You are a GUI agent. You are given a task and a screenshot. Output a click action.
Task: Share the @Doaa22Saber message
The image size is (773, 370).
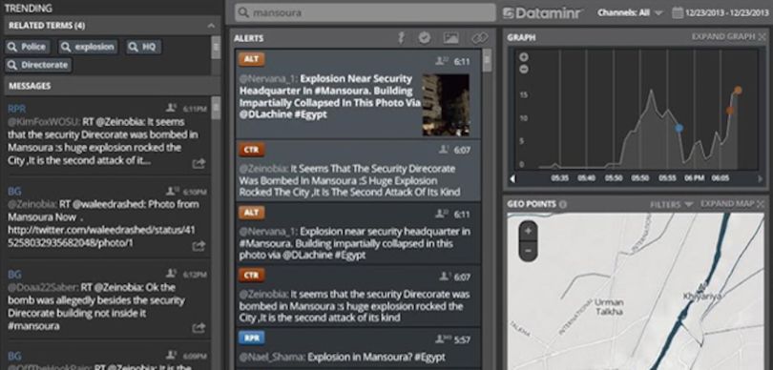tap(198, 328)
